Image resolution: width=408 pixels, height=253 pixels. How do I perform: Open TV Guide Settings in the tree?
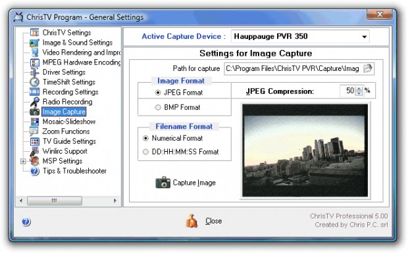coord(69,141)
